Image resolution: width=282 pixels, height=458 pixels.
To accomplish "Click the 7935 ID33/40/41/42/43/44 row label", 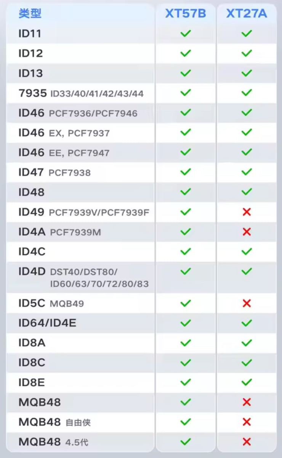I will tap(81, 93).
